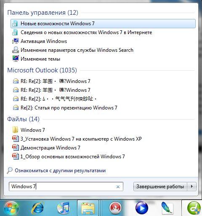
Task: Open 1_Обзор основных возможностей Windows 7 file
Action: click(72, 157)
